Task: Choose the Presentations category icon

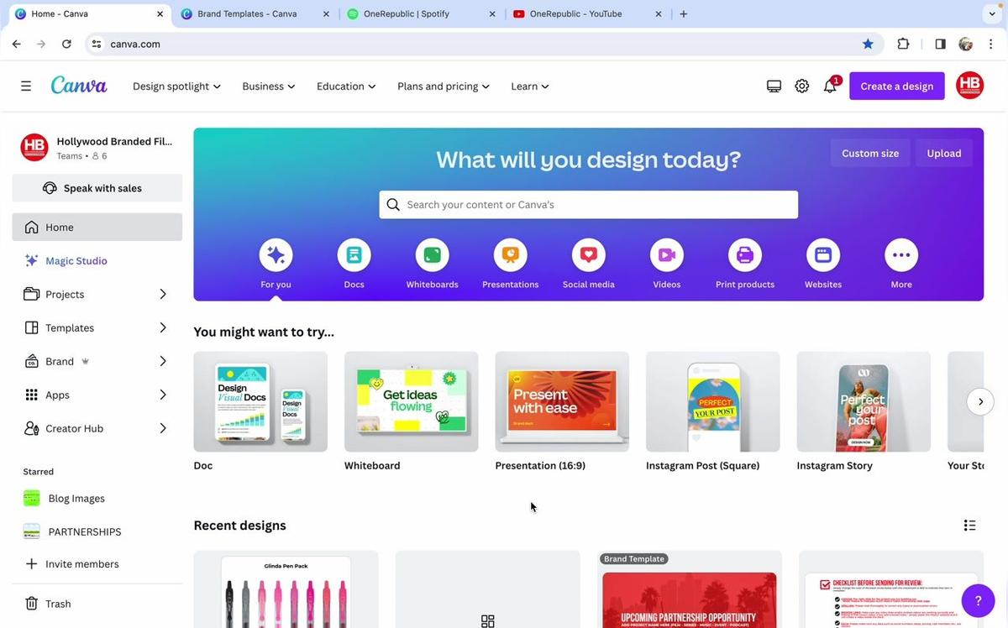Action: click(511, 255)
